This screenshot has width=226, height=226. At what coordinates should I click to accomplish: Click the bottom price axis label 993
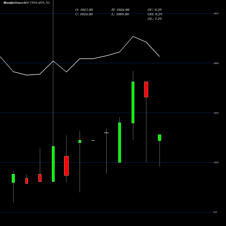(x=216, y=212)
